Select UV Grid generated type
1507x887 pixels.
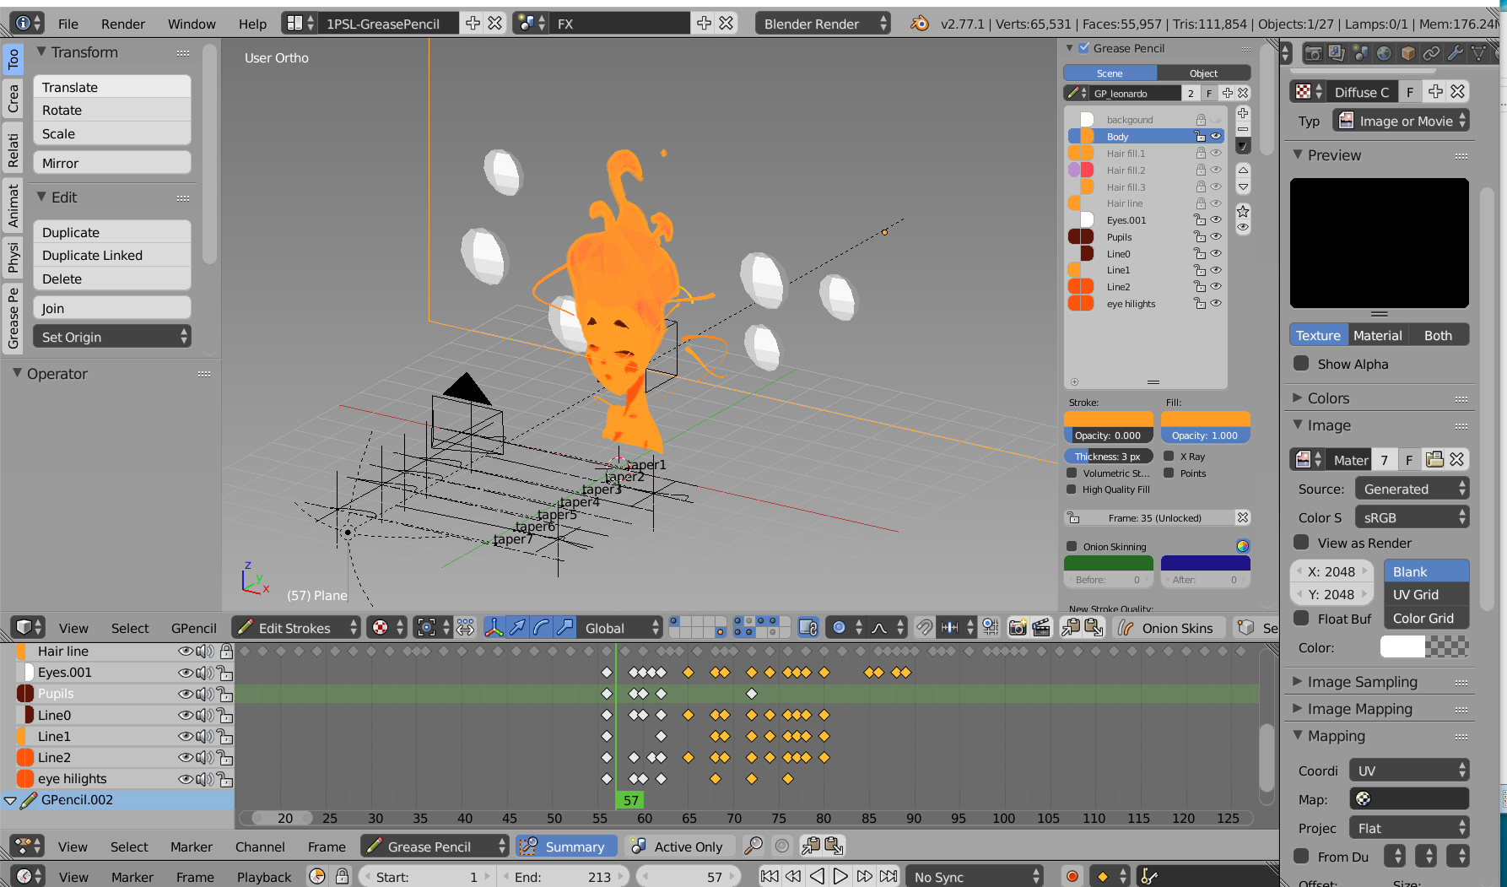[x=1426, y=594]
